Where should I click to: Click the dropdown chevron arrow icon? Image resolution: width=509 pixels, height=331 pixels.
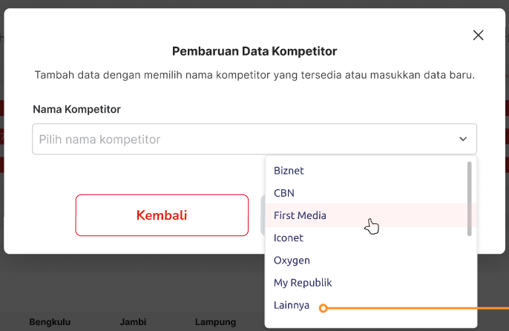[463, 139]
